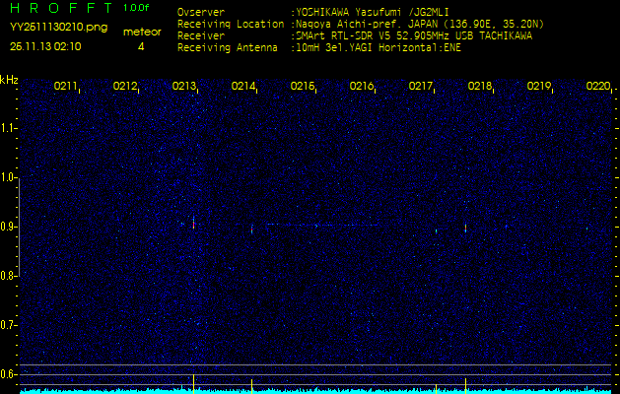Click the 0211 time label
Screen dimensions: 620x394
coord(66,86)
